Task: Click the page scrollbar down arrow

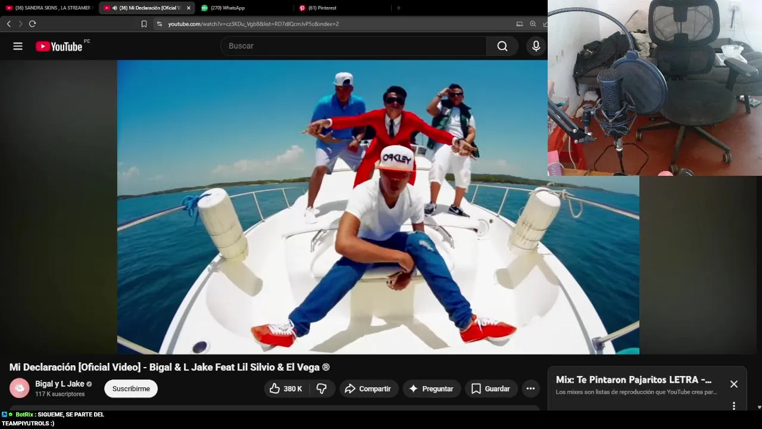Action: click(x=759, y=408)
